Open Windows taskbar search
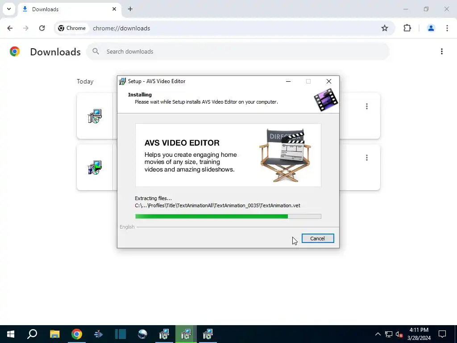Screen dimensions: 457x343 click(32, 334)
